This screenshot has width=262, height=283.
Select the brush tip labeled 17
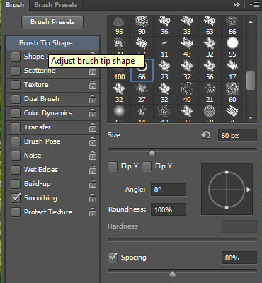[232, 71]
